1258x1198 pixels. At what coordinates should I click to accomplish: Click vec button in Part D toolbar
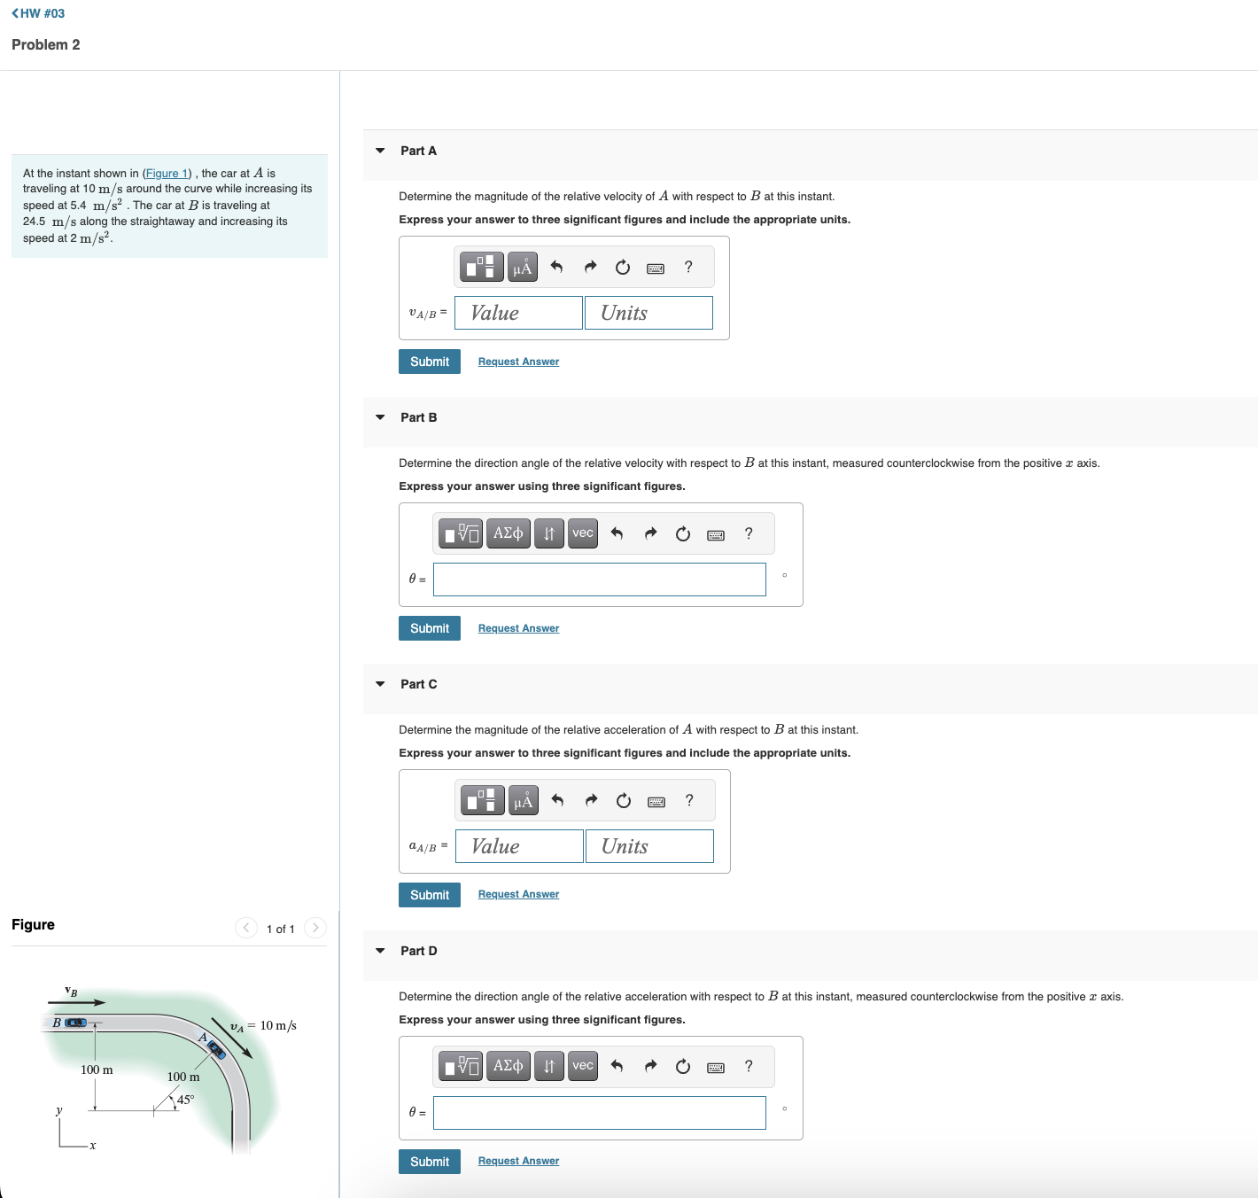click(x=583, y=1066)
